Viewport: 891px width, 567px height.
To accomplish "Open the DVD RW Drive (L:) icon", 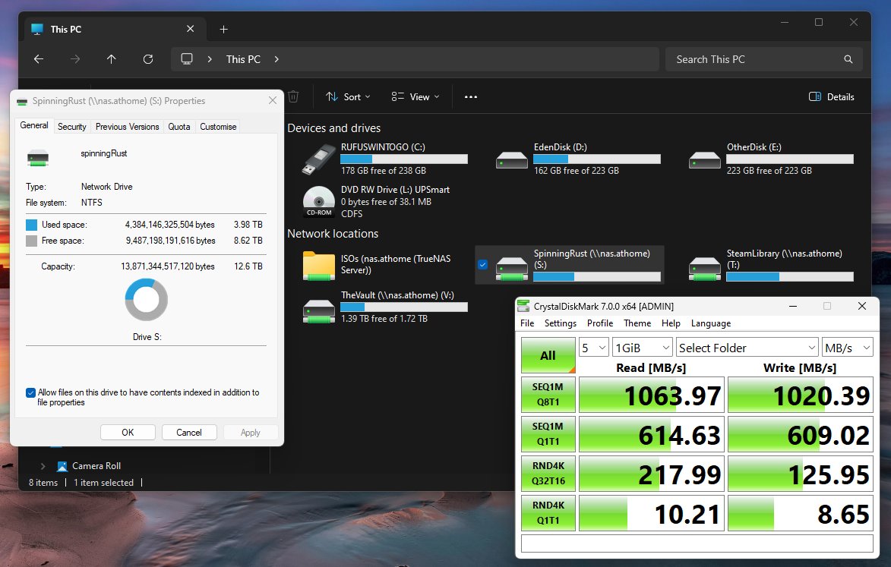I will pyautogui.click(x=318, y=200).
